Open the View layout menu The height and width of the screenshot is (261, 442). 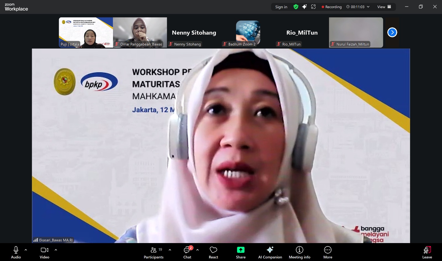pyautogui.click(x=384, y=7)
